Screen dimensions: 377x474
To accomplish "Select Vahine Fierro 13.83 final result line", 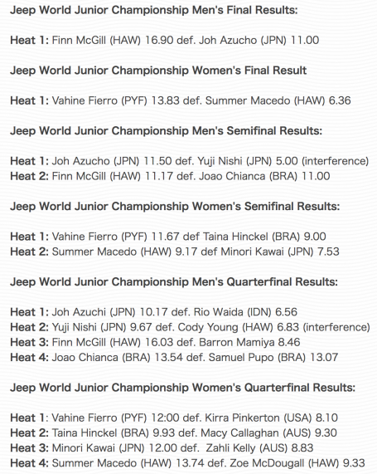I will pos(181,100).
